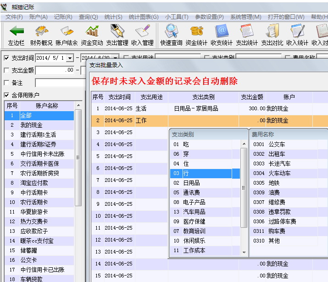Click the 左边栏 green arrow icon

click(x=17, y=32)
